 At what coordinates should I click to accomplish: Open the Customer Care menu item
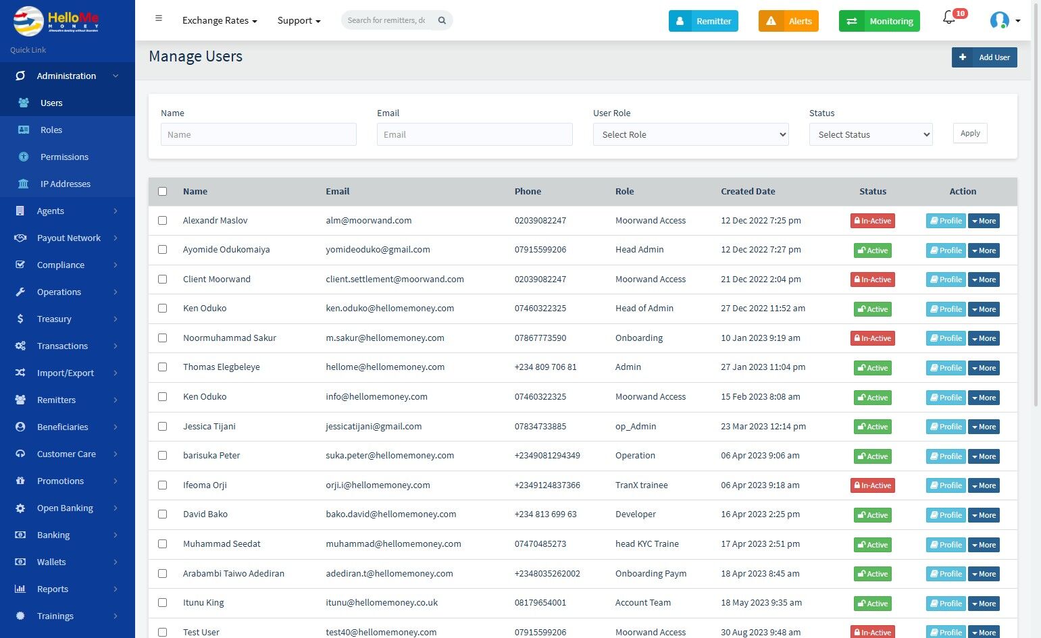tap(68, 454)
